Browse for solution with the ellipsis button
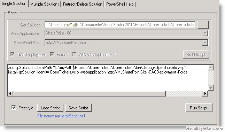225x132 pixels. pos(203,25)
